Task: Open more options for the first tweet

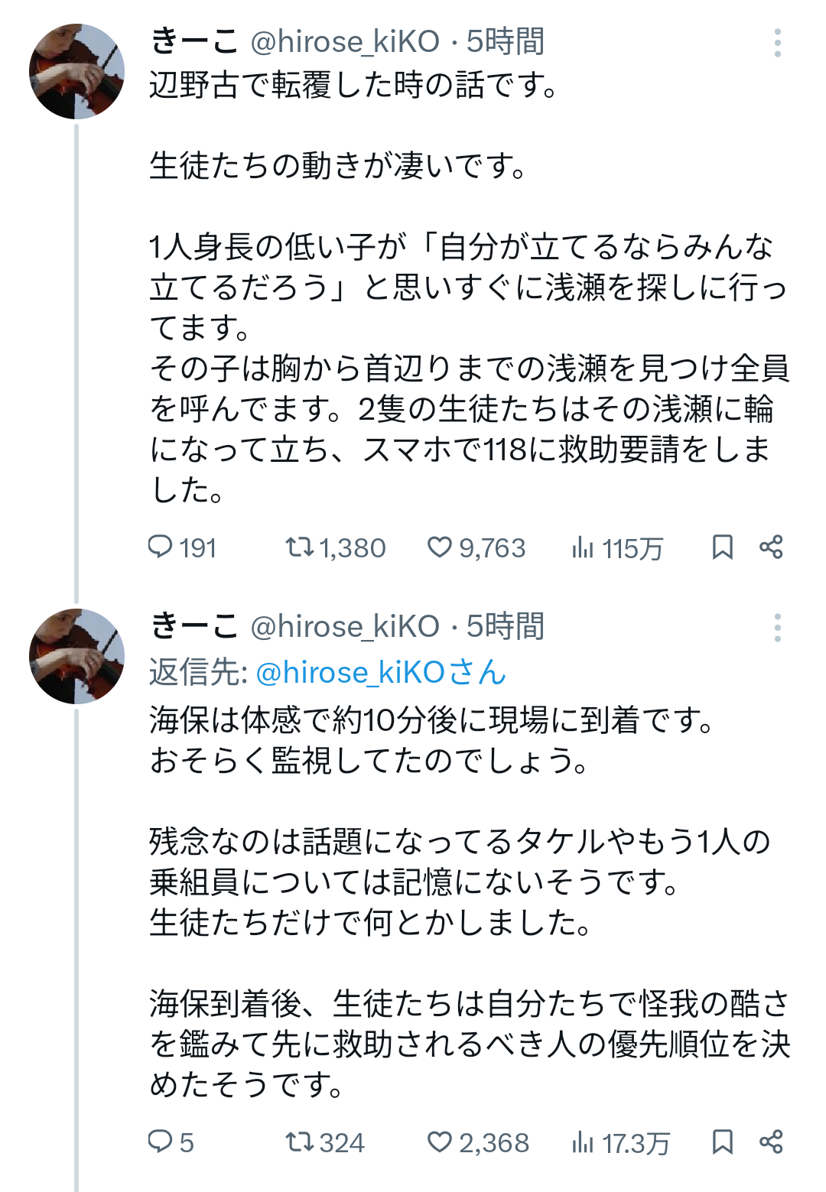Action: 777,43
